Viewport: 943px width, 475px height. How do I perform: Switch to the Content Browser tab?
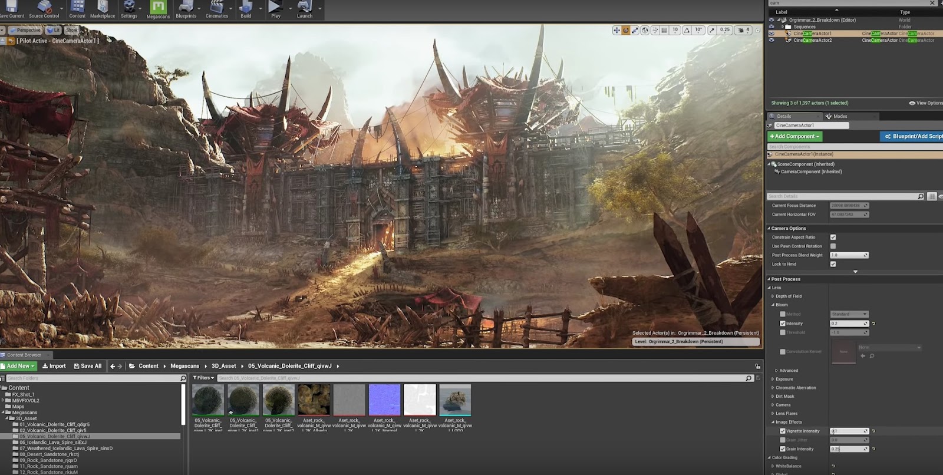(x=24, y=355)
